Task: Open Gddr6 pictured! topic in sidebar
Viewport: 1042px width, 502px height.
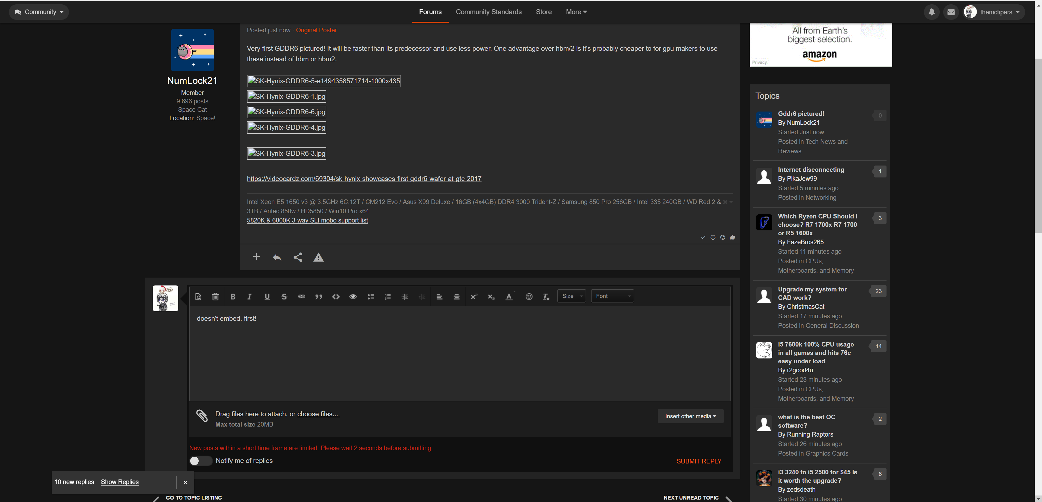Action: [800, 114]
